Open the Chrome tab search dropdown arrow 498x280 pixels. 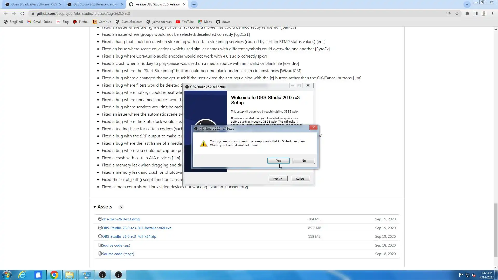[467, 4]
